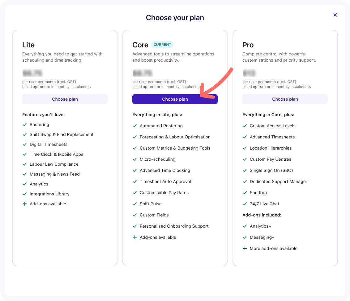This screenshot has width=350, height=301.
Task: Click plus icon next to More add-ons
Action: click(x=245, y=248)
